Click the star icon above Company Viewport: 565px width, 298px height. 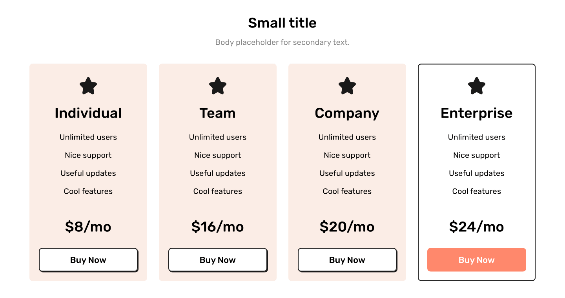347,86
